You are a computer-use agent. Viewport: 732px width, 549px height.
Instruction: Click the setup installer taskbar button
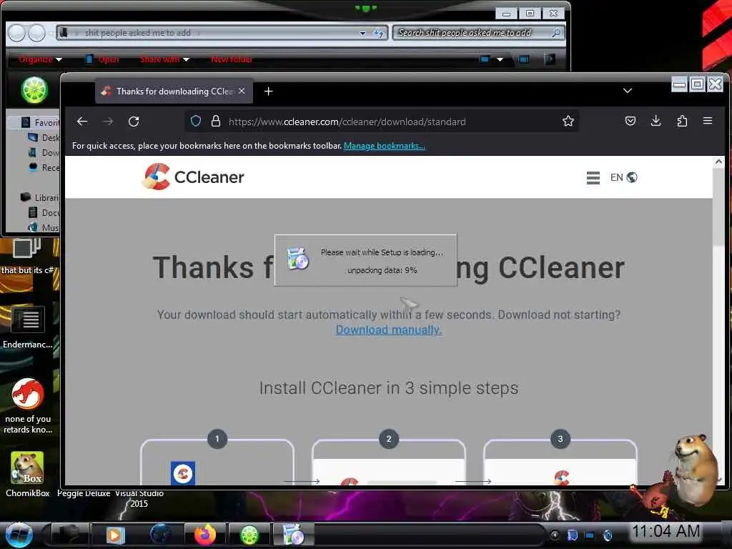294,535
